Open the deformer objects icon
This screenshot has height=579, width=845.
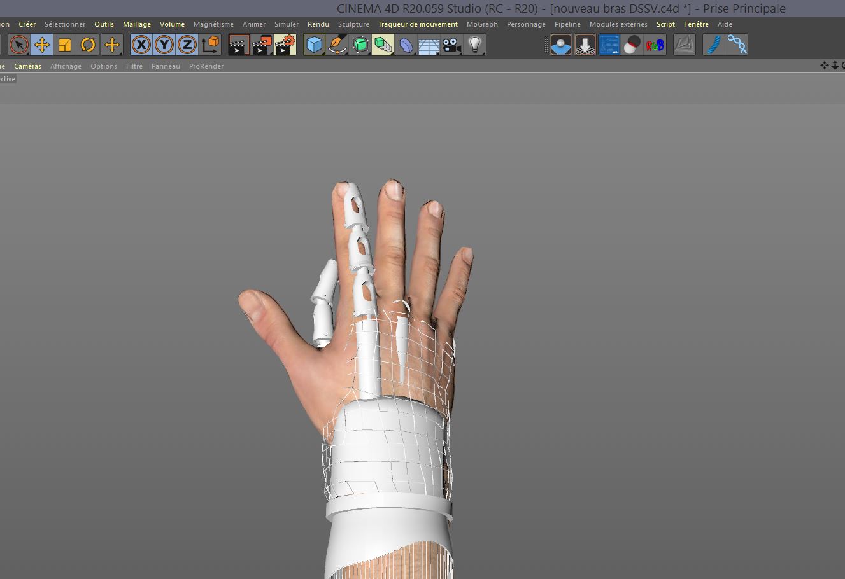tap(406, 45)
